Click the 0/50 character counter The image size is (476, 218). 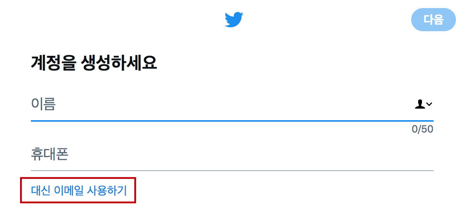coord(422,129)
